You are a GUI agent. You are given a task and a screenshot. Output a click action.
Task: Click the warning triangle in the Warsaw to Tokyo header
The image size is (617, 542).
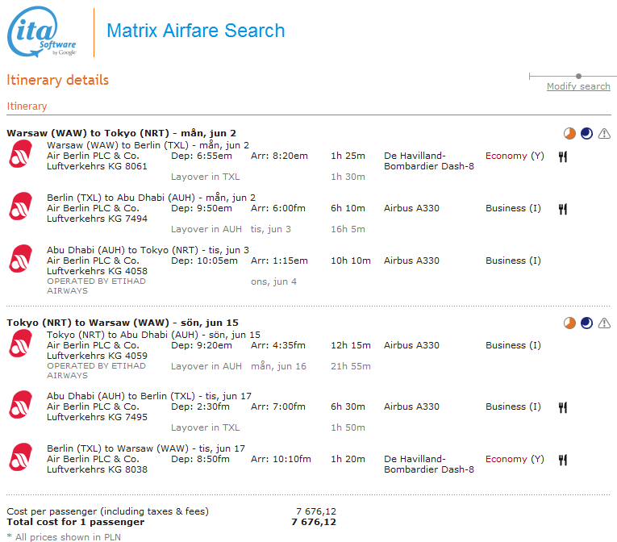pos(604,134)
